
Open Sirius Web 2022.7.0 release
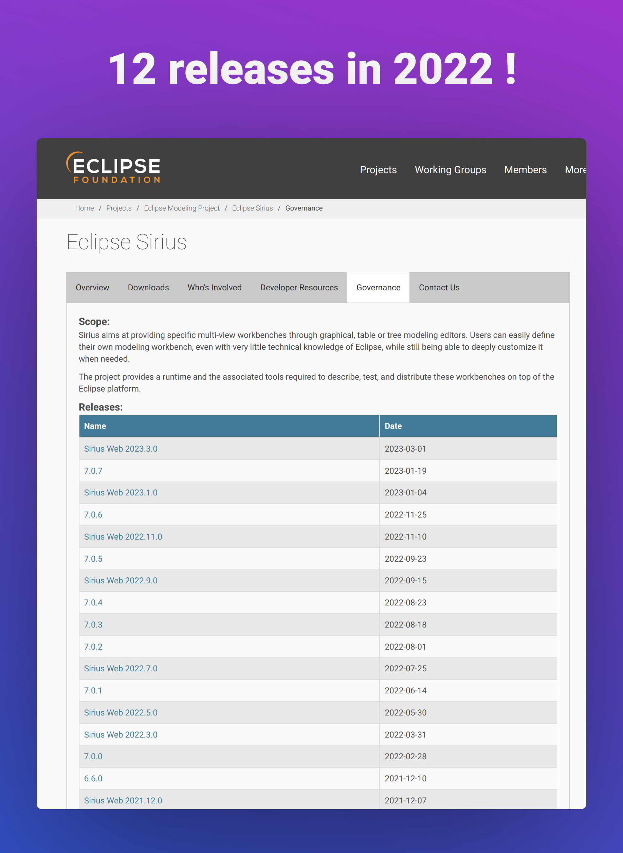coord(121,668)
